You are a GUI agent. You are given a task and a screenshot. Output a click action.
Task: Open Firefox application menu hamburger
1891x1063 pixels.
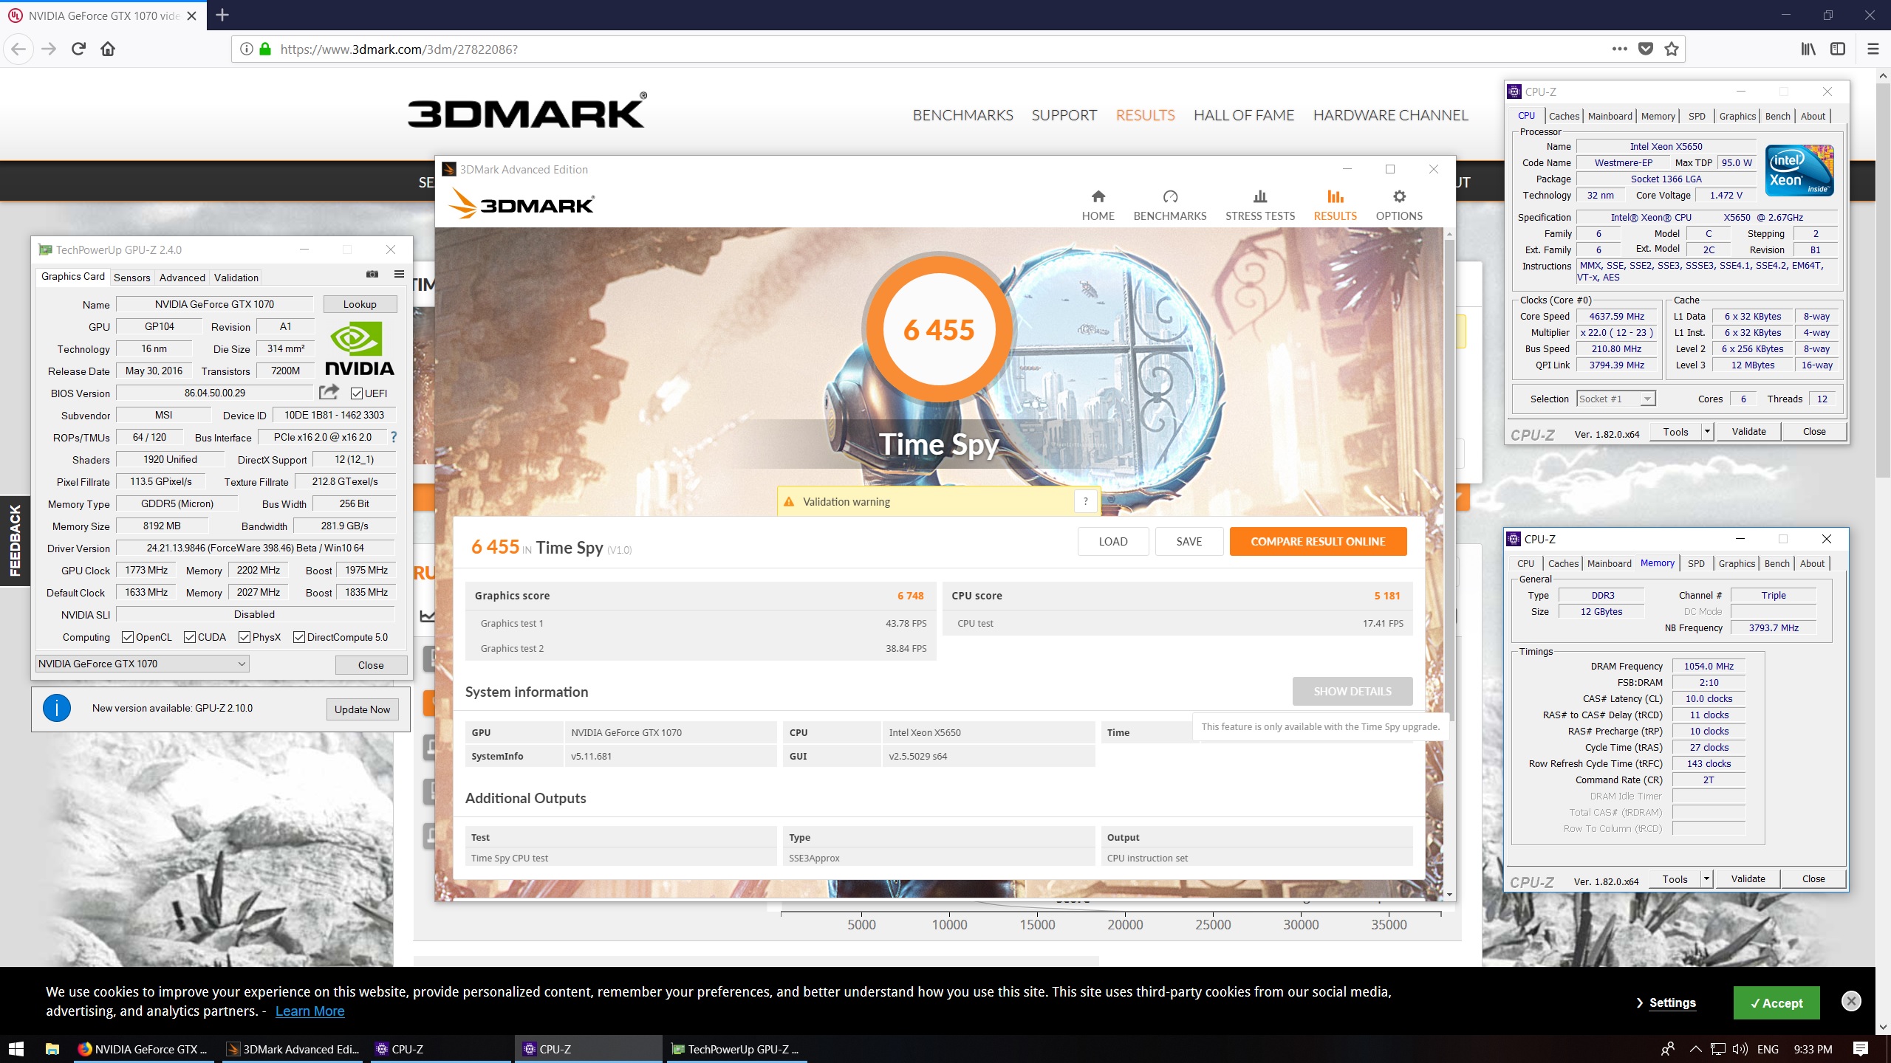(1873, 49)
